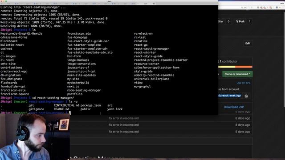Click the last '8 days ago' timestamp in file list
This screenshot has width=285, height=160.
point(243,132)
